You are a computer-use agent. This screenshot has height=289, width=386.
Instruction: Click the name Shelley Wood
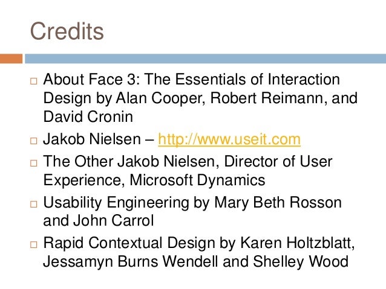pyautogui.click(x=301, y=261)
